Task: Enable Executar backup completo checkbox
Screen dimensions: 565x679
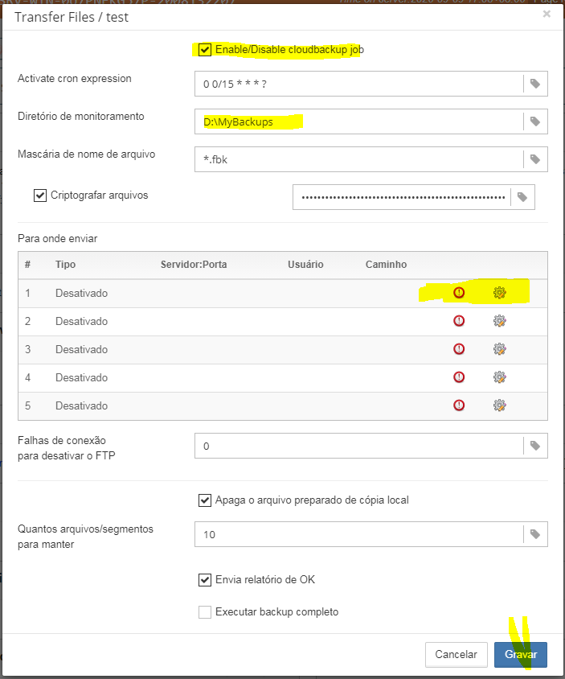Action: coord(205,612)
